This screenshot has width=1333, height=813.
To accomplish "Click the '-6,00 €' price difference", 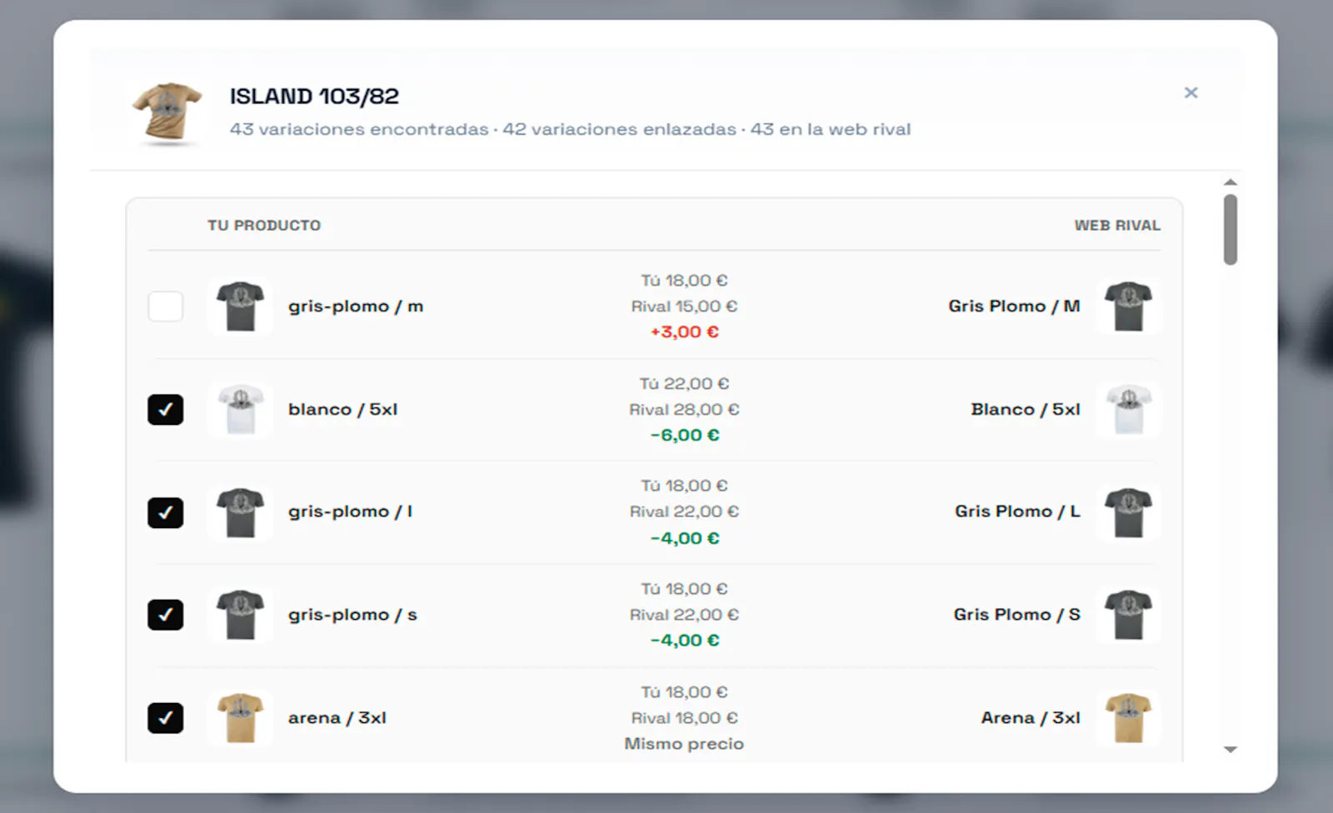I will 684,436.
